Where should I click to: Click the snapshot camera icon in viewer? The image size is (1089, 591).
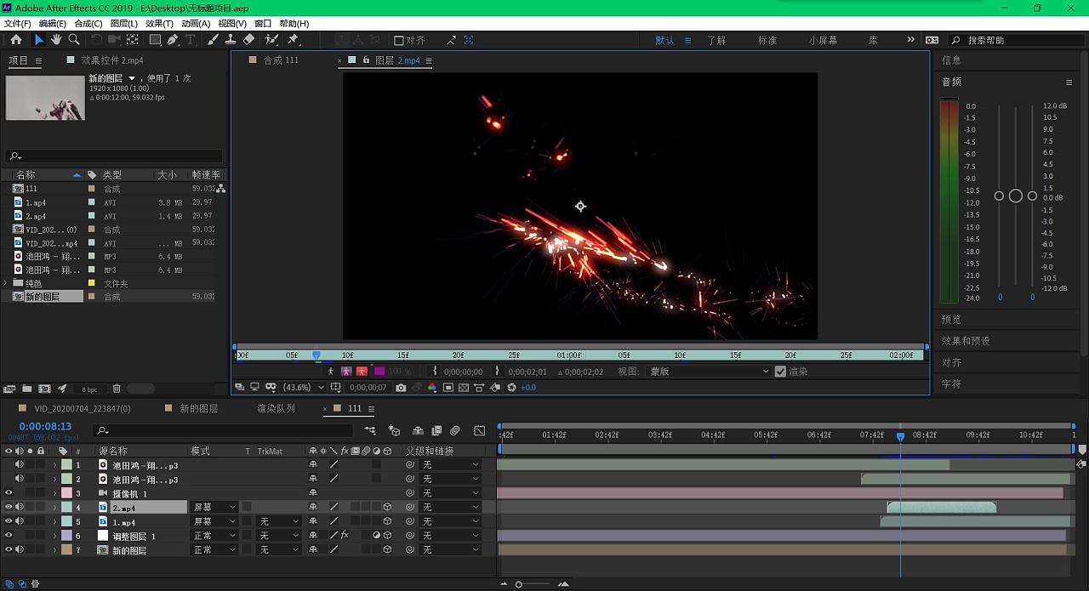tap(401, 388)
